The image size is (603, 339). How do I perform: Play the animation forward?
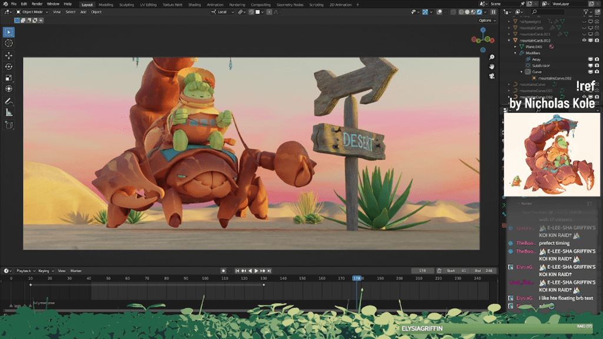256,271
